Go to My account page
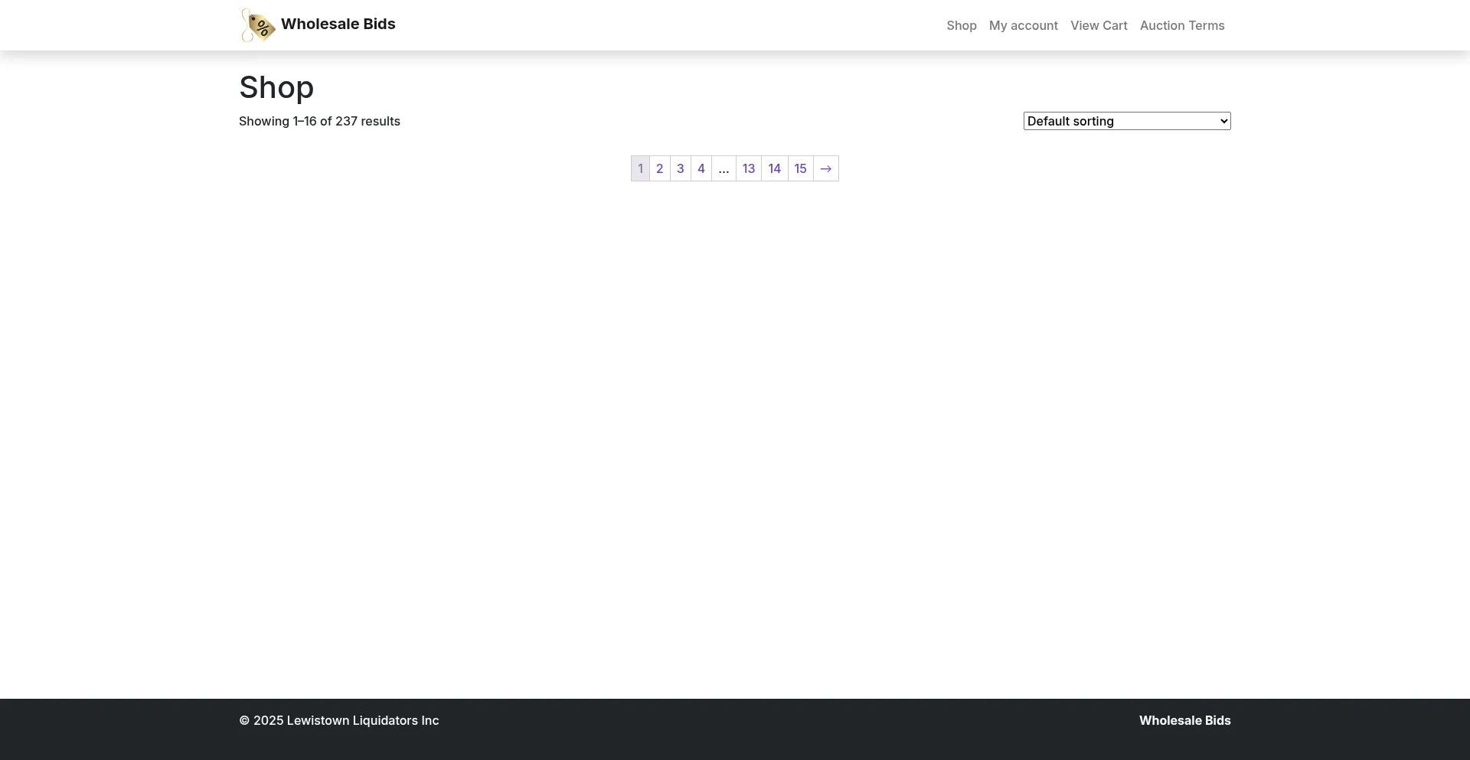The width and height of the screenshot is (1470, 760). pyautogui.click(x=1024, y=25)
